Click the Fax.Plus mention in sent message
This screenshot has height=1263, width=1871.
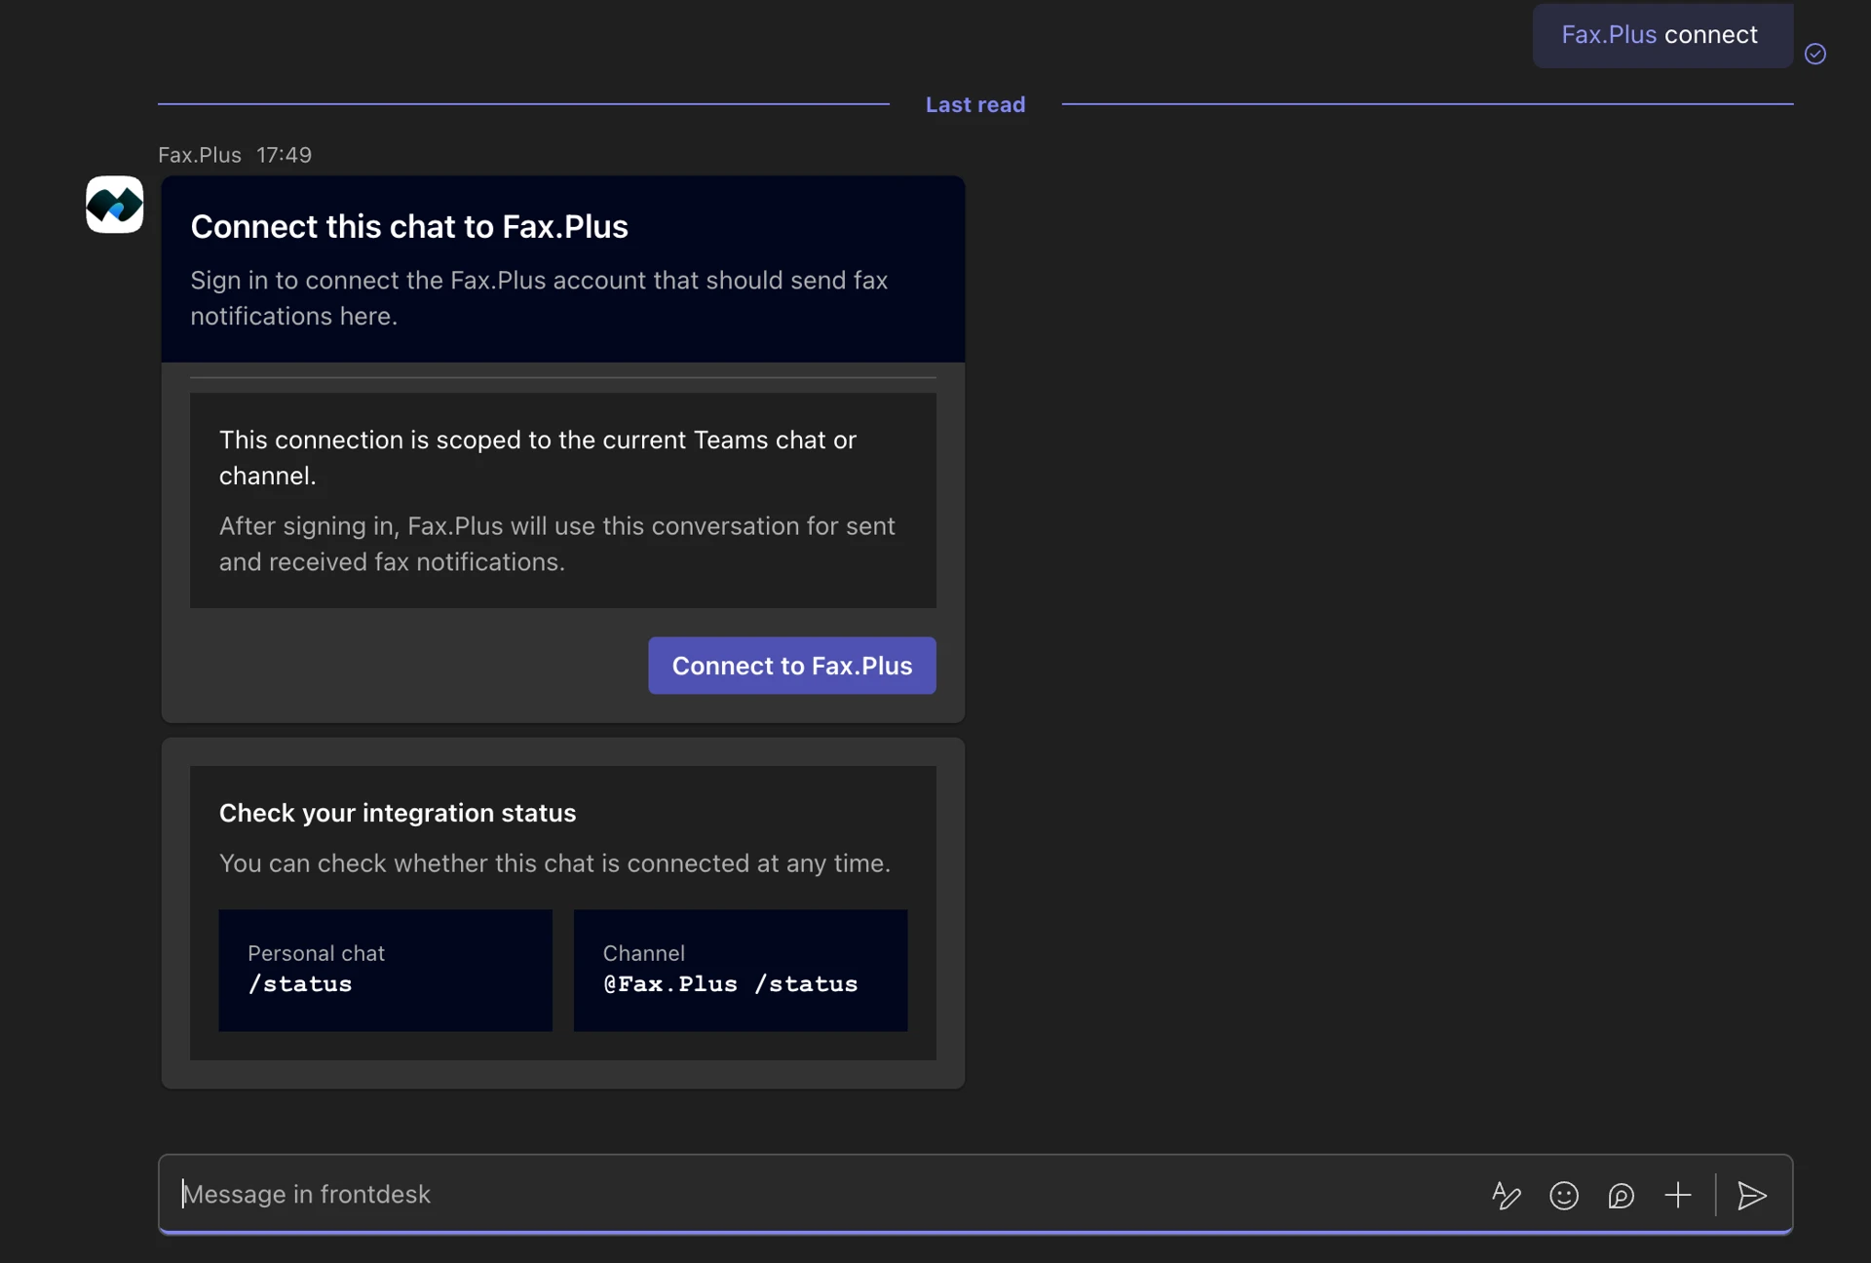1609,35
